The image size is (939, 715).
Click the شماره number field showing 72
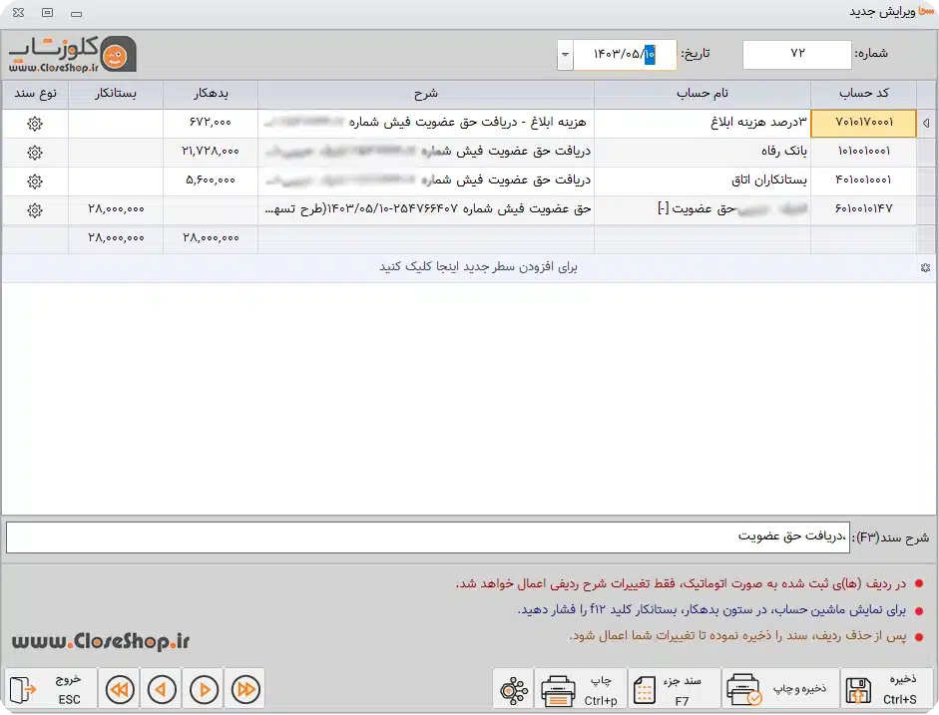coord(797,55)
